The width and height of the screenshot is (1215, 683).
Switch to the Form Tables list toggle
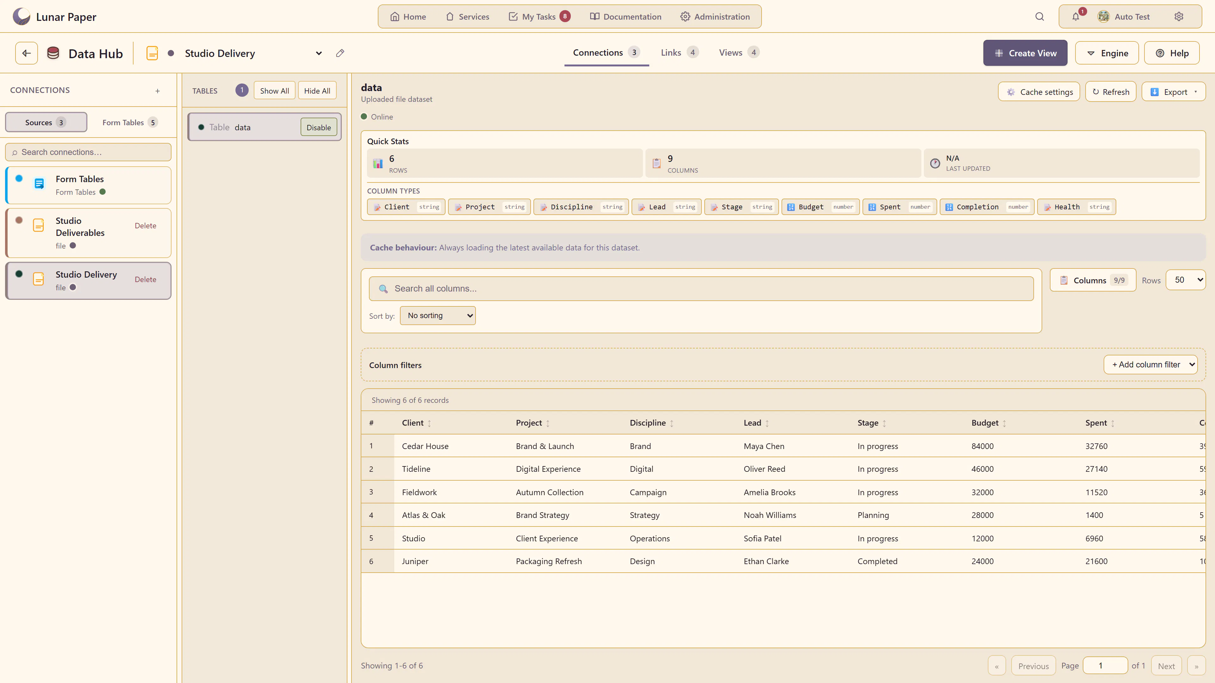tap(130, 122)
